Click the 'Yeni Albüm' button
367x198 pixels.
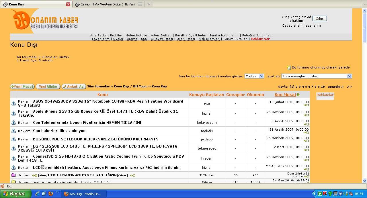pos(48,87)
